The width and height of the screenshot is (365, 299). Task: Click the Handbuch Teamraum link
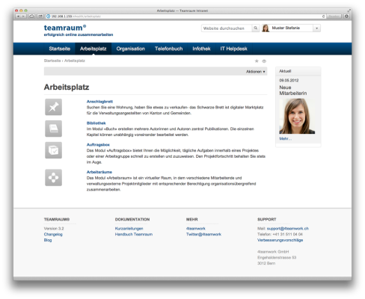click(134, 234)
